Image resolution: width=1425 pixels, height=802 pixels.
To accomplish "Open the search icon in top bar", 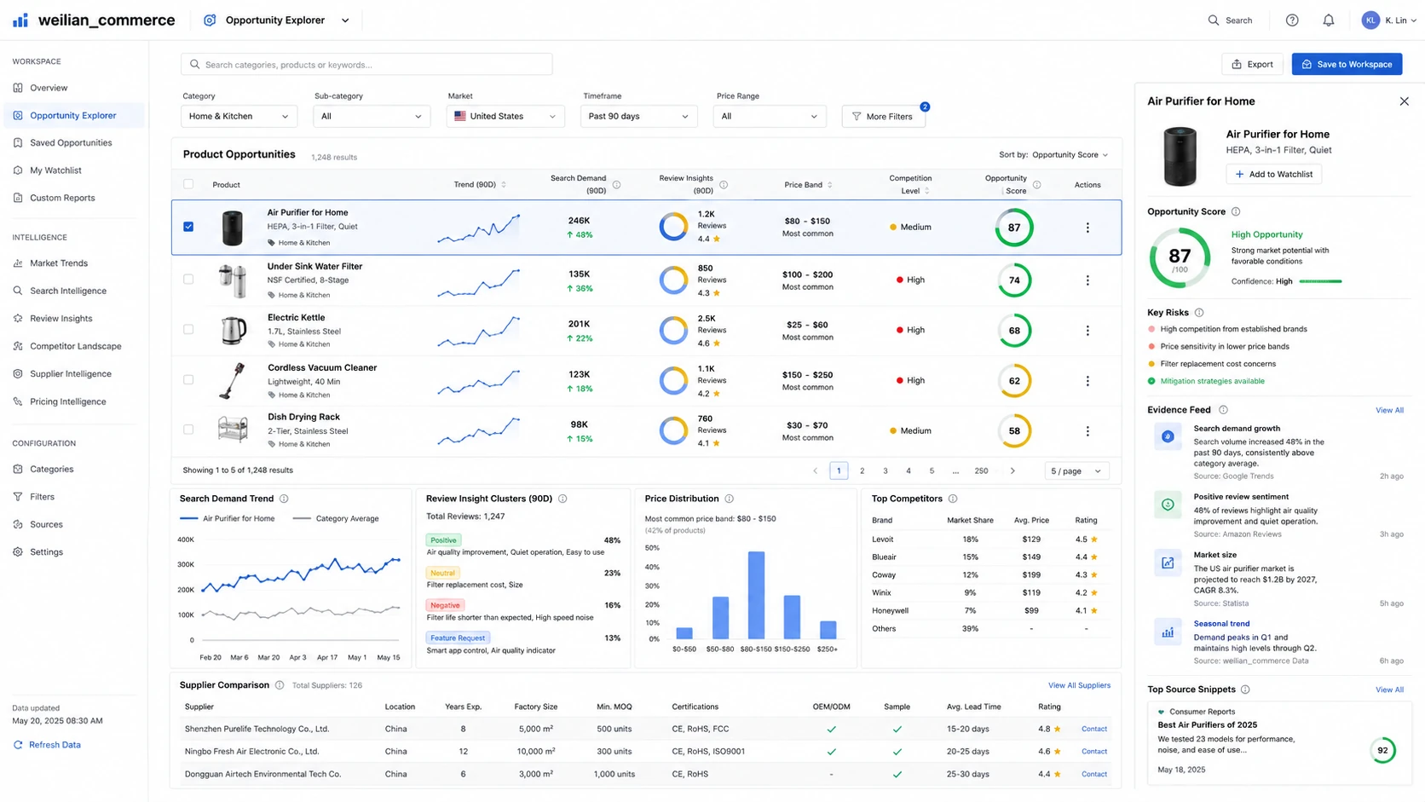I will click(x=1213, y=20).
